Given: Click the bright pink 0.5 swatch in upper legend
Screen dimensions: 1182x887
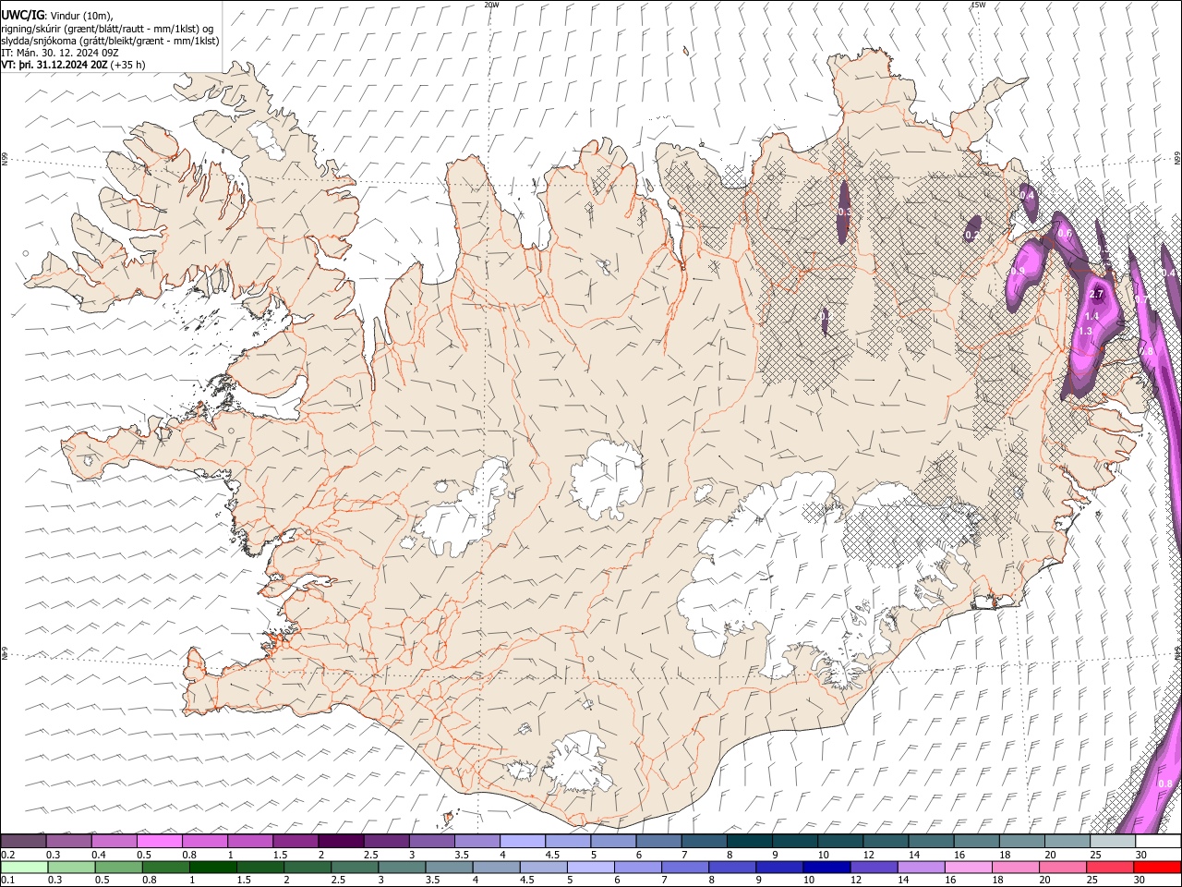Looking at the screenshot, I should click(x=159, y=841).
